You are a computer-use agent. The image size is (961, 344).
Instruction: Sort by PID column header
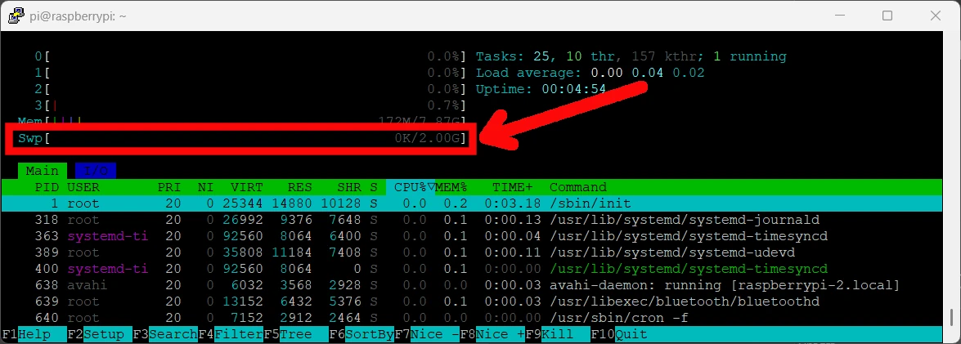(47, 187)
